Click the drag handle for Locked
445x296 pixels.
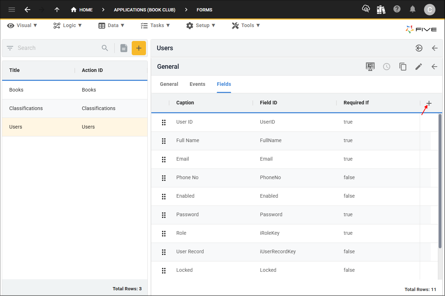tap(164, 270)
